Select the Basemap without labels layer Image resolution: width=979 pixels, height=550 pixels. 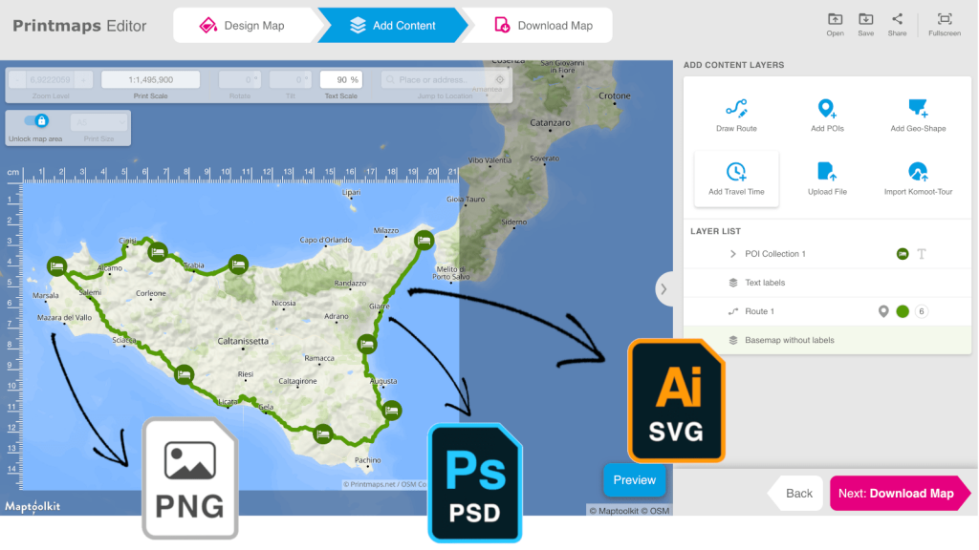(789, 340)
